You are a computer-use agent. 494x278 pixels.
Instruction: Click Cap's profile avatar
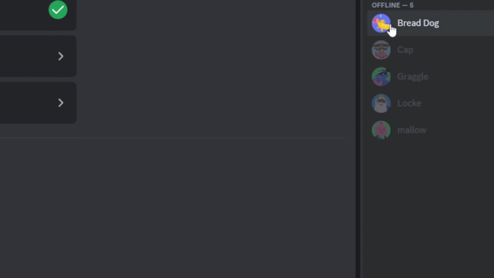pyautogui.click(x=381, y=50)
